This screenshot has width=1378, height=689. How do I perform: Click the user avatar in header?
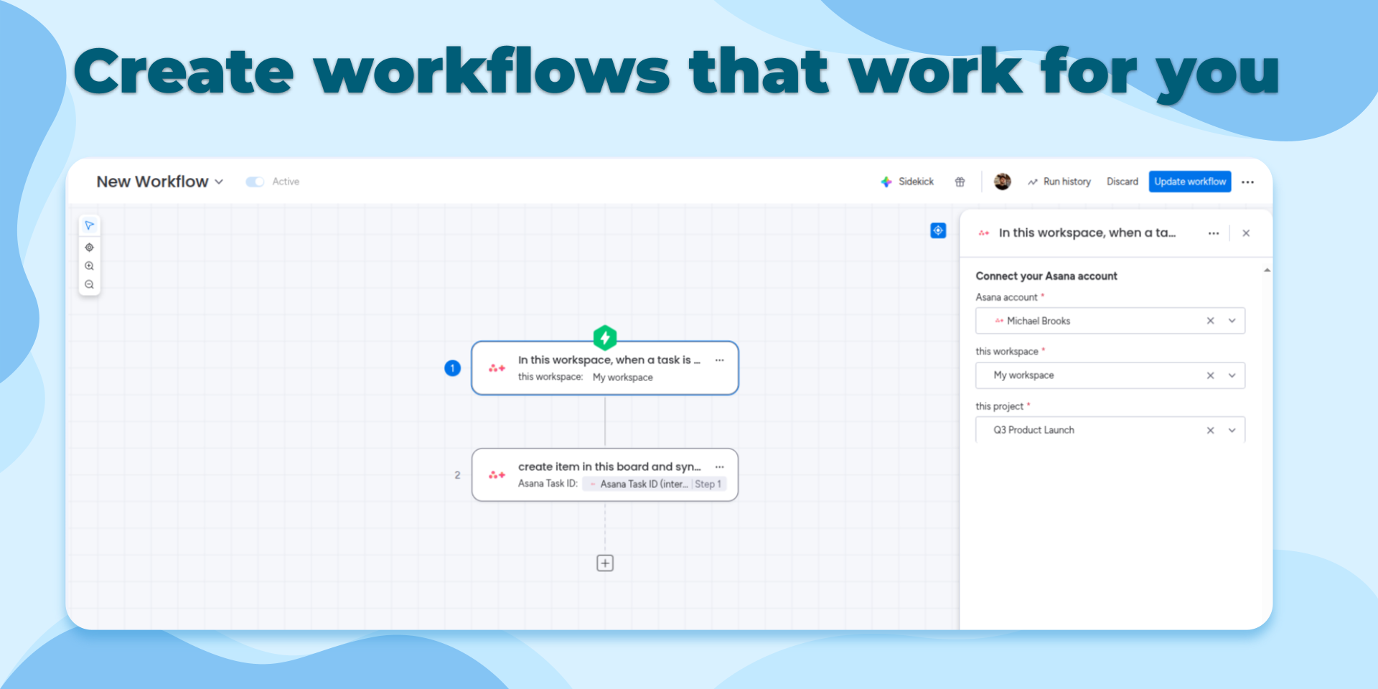point(1002,182)
